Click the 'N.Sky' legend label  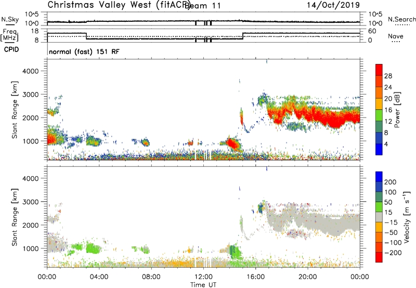pyautogui.click(x=10, y=19)
